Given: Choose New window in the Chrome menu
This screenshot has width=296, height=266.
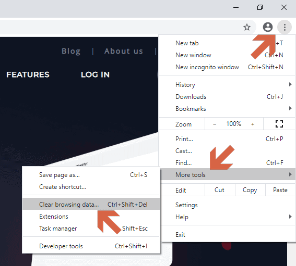Looking at the screenshot, I should pyautogui.click(x=227, y=55).
